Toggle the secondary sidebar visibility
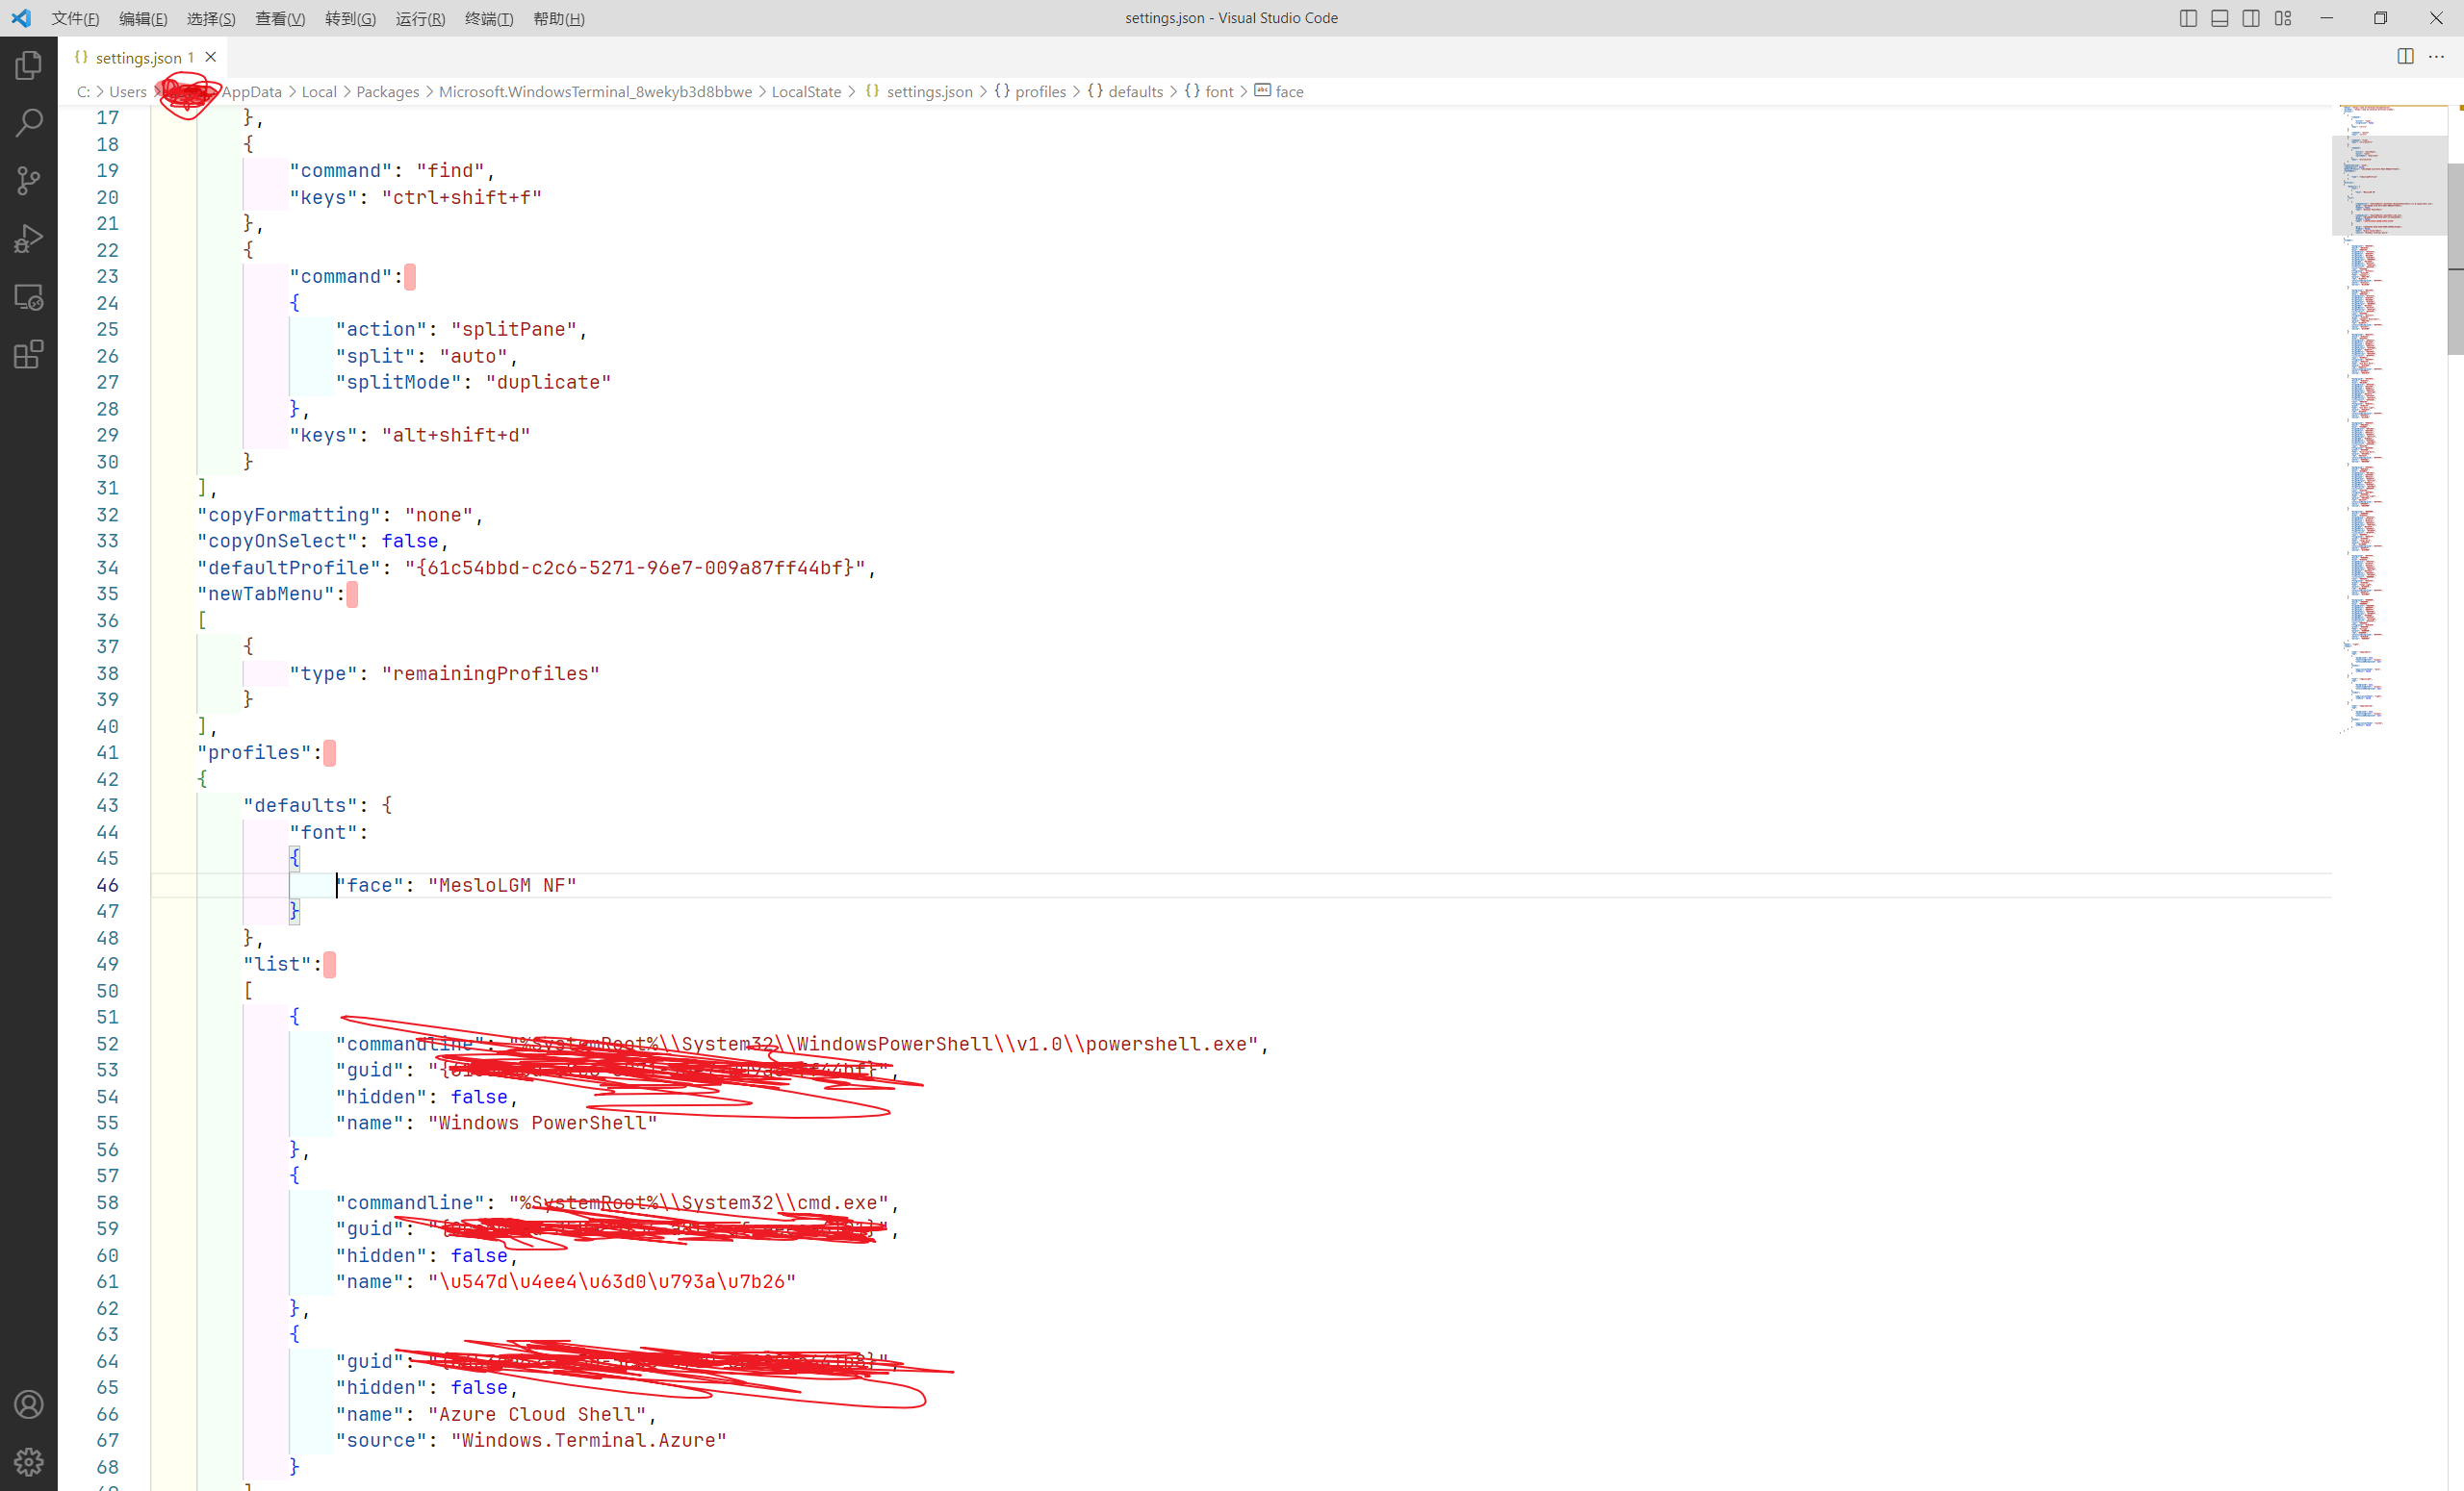The height and width of the screenshot is (1491, 2464). tap(2251, 17)
